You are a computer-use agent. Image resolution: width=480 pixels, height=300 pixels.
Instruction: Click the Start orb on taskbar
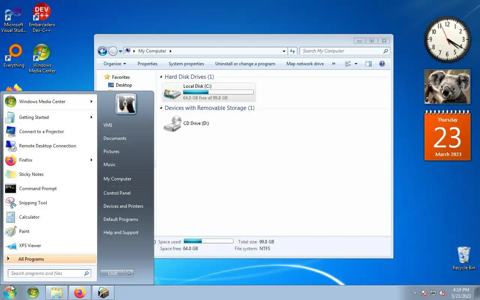tap(10, 292)
